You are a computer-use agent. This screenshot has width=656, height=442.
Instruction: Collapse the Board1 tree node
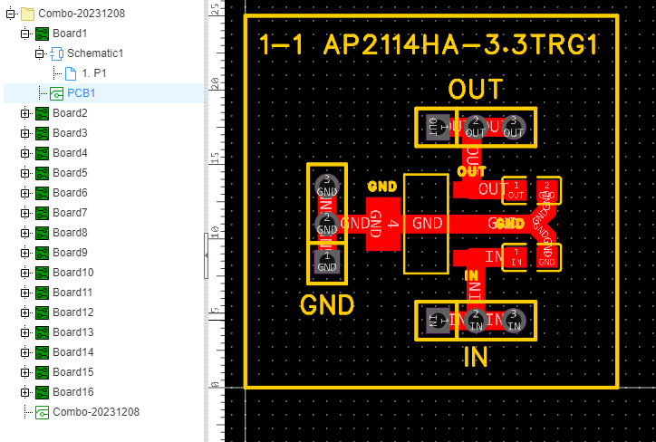click(x=24, y=34)
